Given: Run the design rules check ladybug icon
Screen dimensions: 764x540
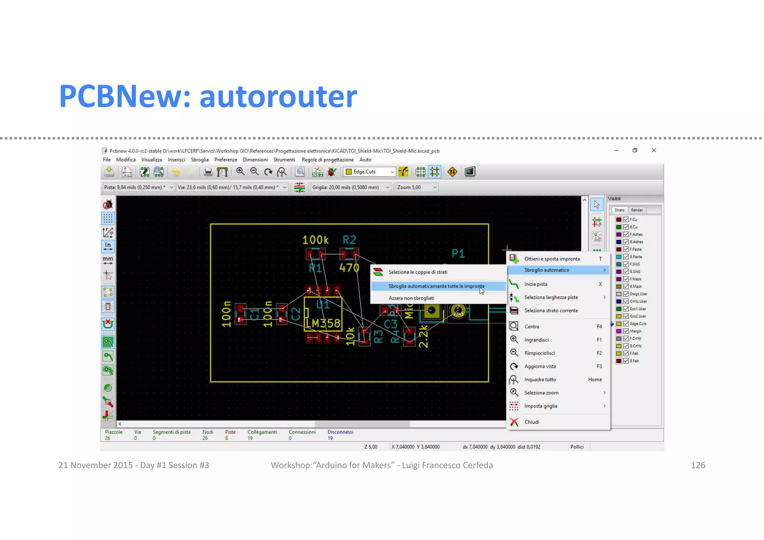Looking at the screenshot, I should tap(332, 172).
